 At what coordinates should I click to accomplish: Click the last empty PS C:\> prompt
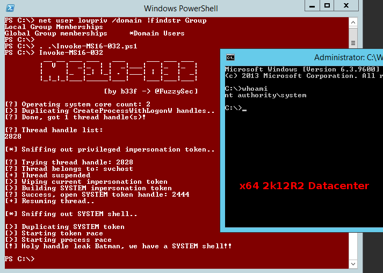pos(19,259)
